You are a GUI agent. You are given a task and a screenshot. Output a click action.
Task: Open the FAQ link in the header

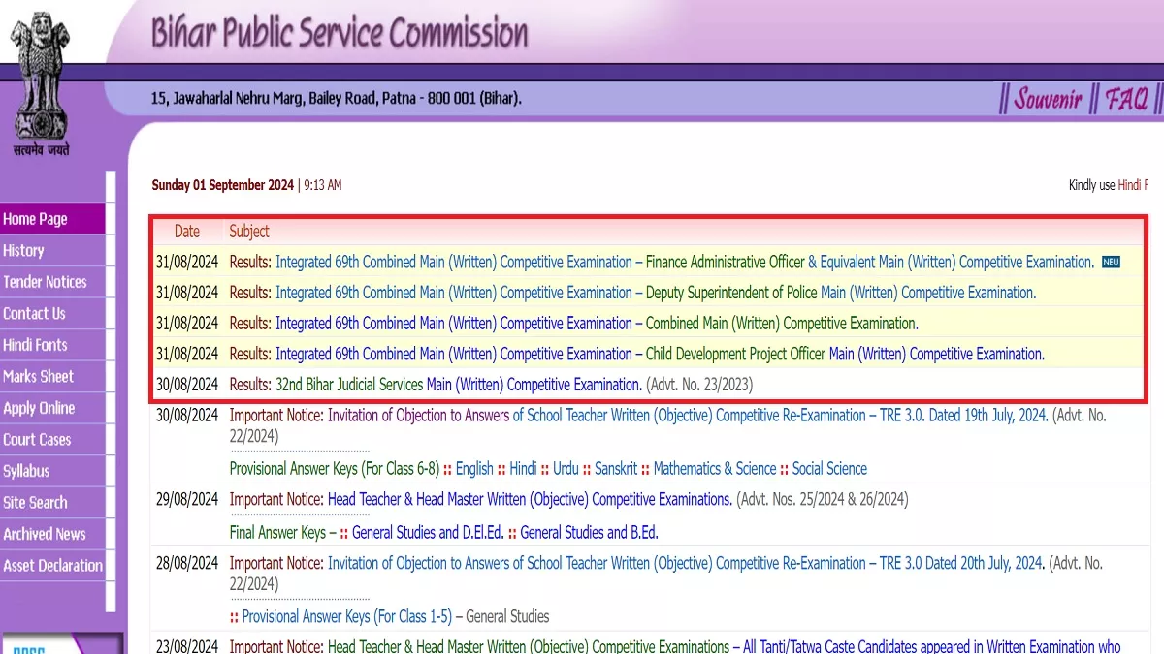[1126, 98]
